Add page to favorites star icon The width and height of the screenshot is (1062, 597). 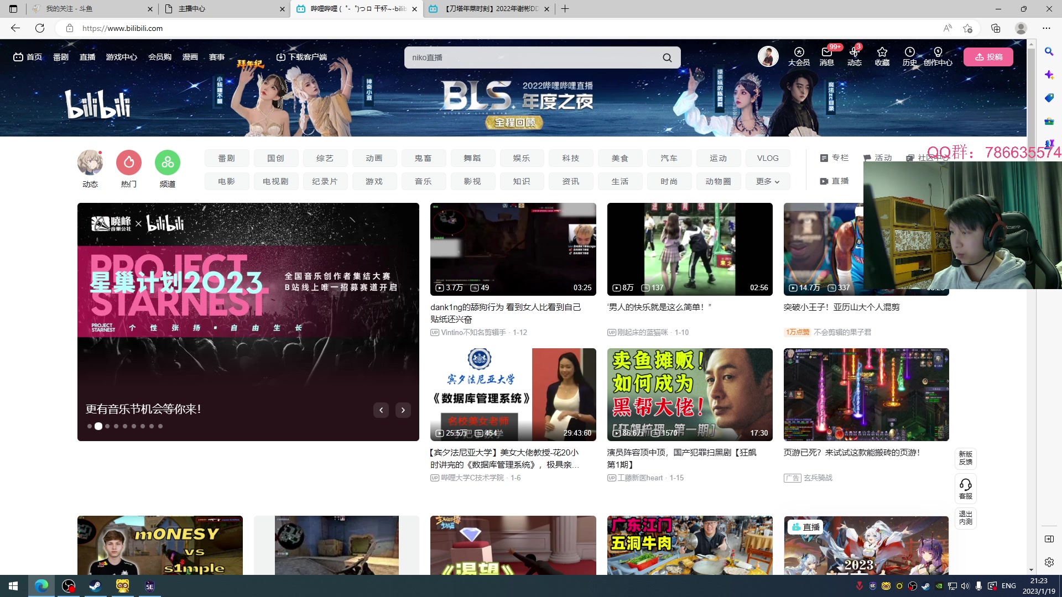tap(967, 28)
